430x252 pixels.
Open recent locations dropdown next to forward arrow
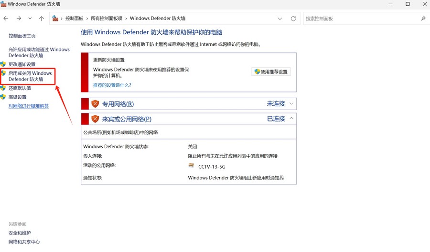pyautogui.click(x=30, y=18)
